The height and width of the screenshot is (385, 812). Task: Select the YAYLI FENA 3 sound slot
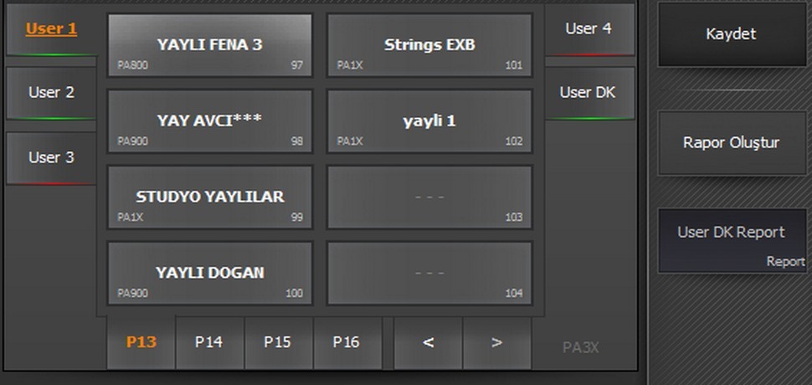pyautogui.click(x=209, y=46)
